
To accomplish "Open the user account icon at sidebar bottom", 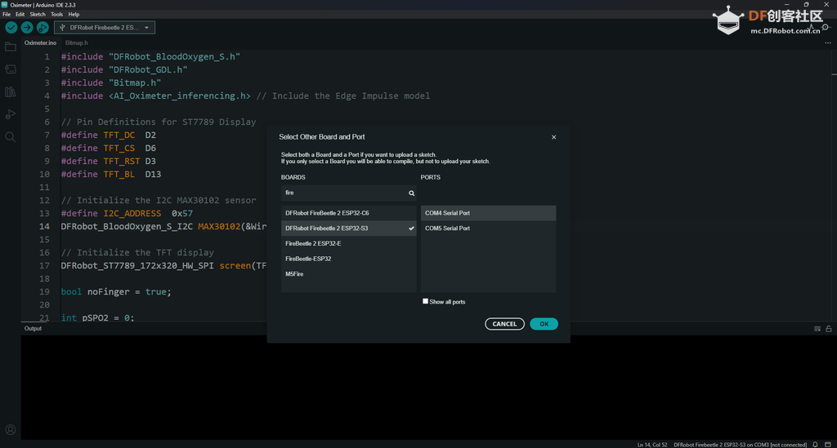I will (x=10, y=429).
